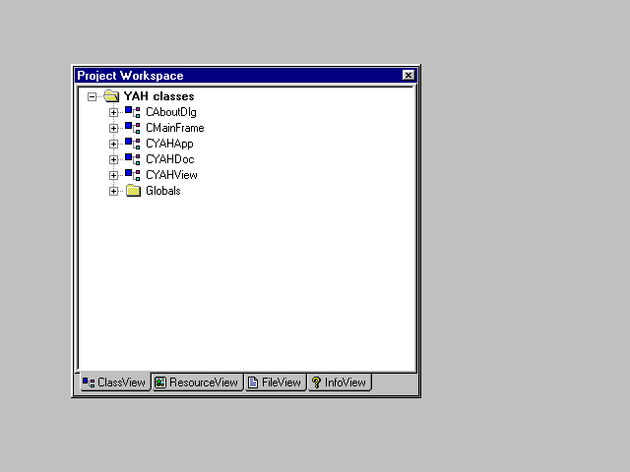
Task: Click the CAboutDlg class icon
Action: pos(133,112)
